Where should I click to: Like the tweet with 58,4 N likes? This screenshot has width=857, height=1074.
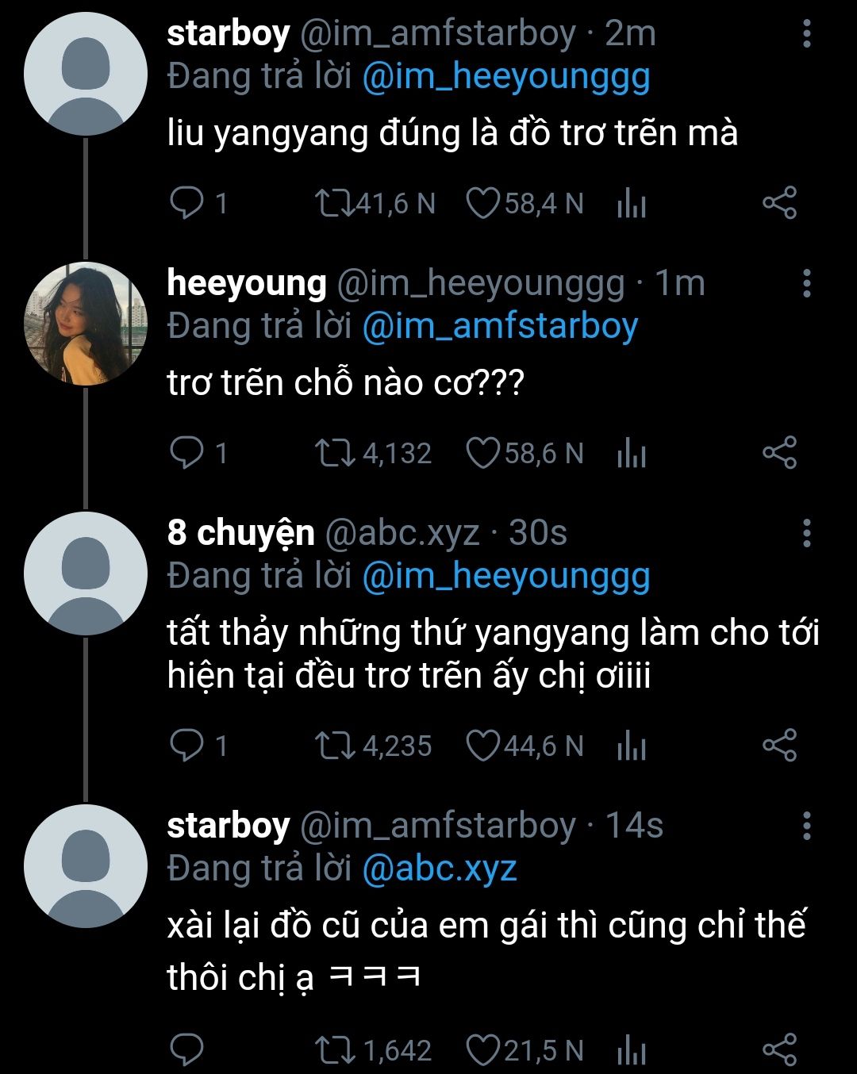pyautogui.click(x=482, y=203)
